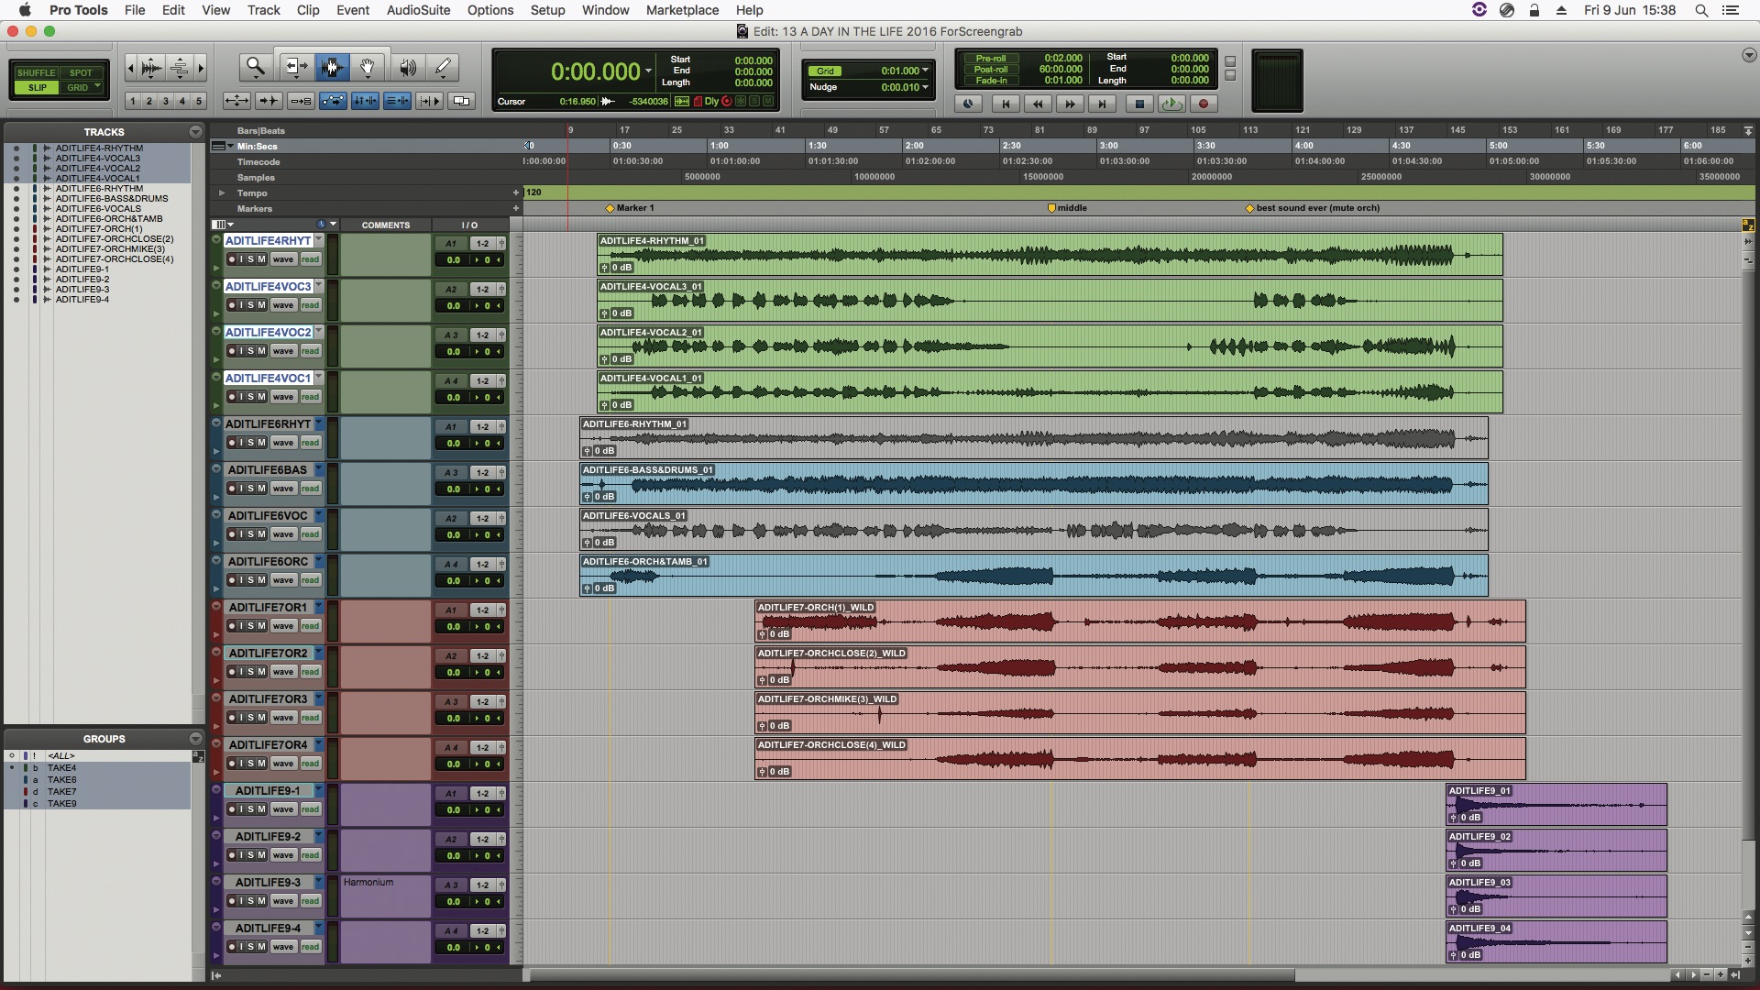Open the File menu
Screen dimensions: 1760x990
click(135, 10)
